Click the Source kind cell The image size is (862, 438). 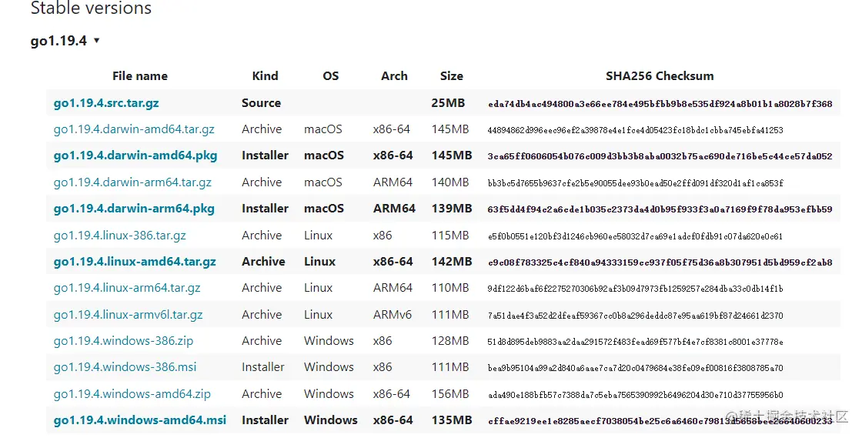261,103
